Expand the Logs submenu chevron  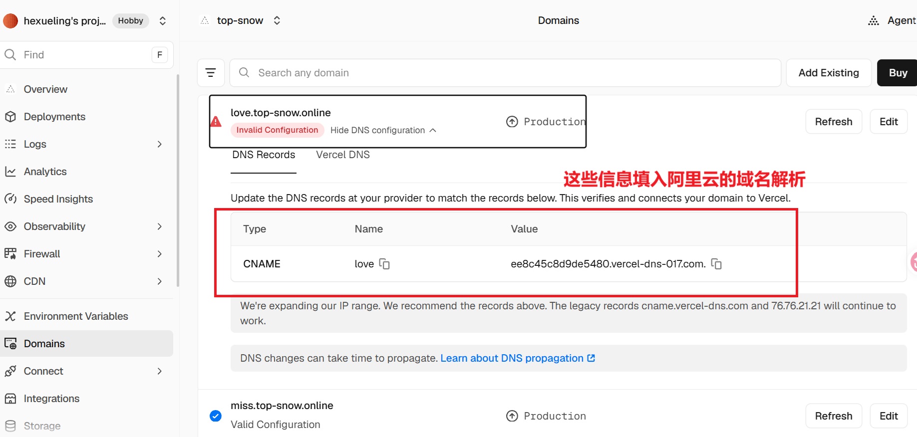[160, 144]
